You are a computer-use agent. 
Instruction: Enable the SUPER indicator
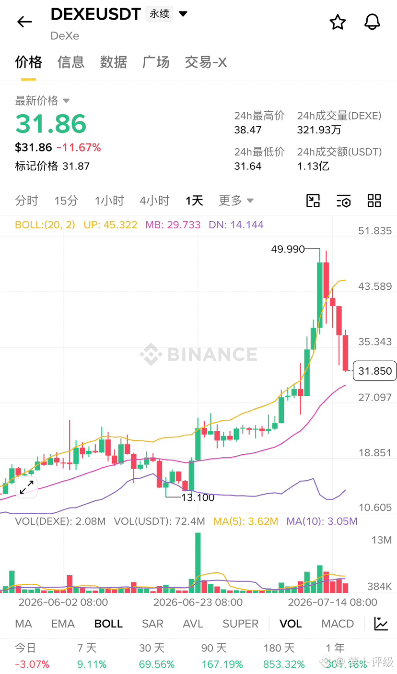tap(240, 624)
